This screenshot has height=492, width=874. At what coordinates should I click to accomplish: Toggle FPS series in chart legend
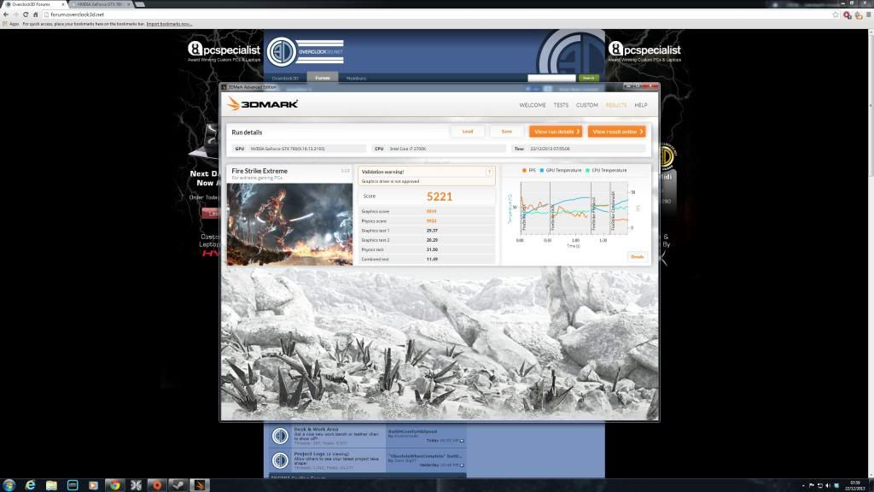click(528, 170)
